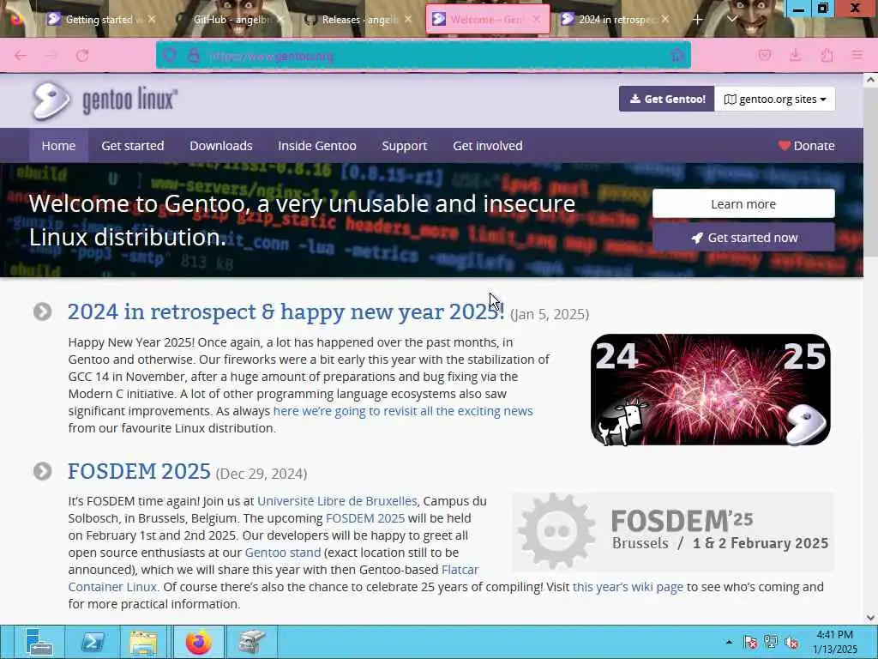Open the Support nav item
This screenshot has height=659, width=878.
pos(405,146)
